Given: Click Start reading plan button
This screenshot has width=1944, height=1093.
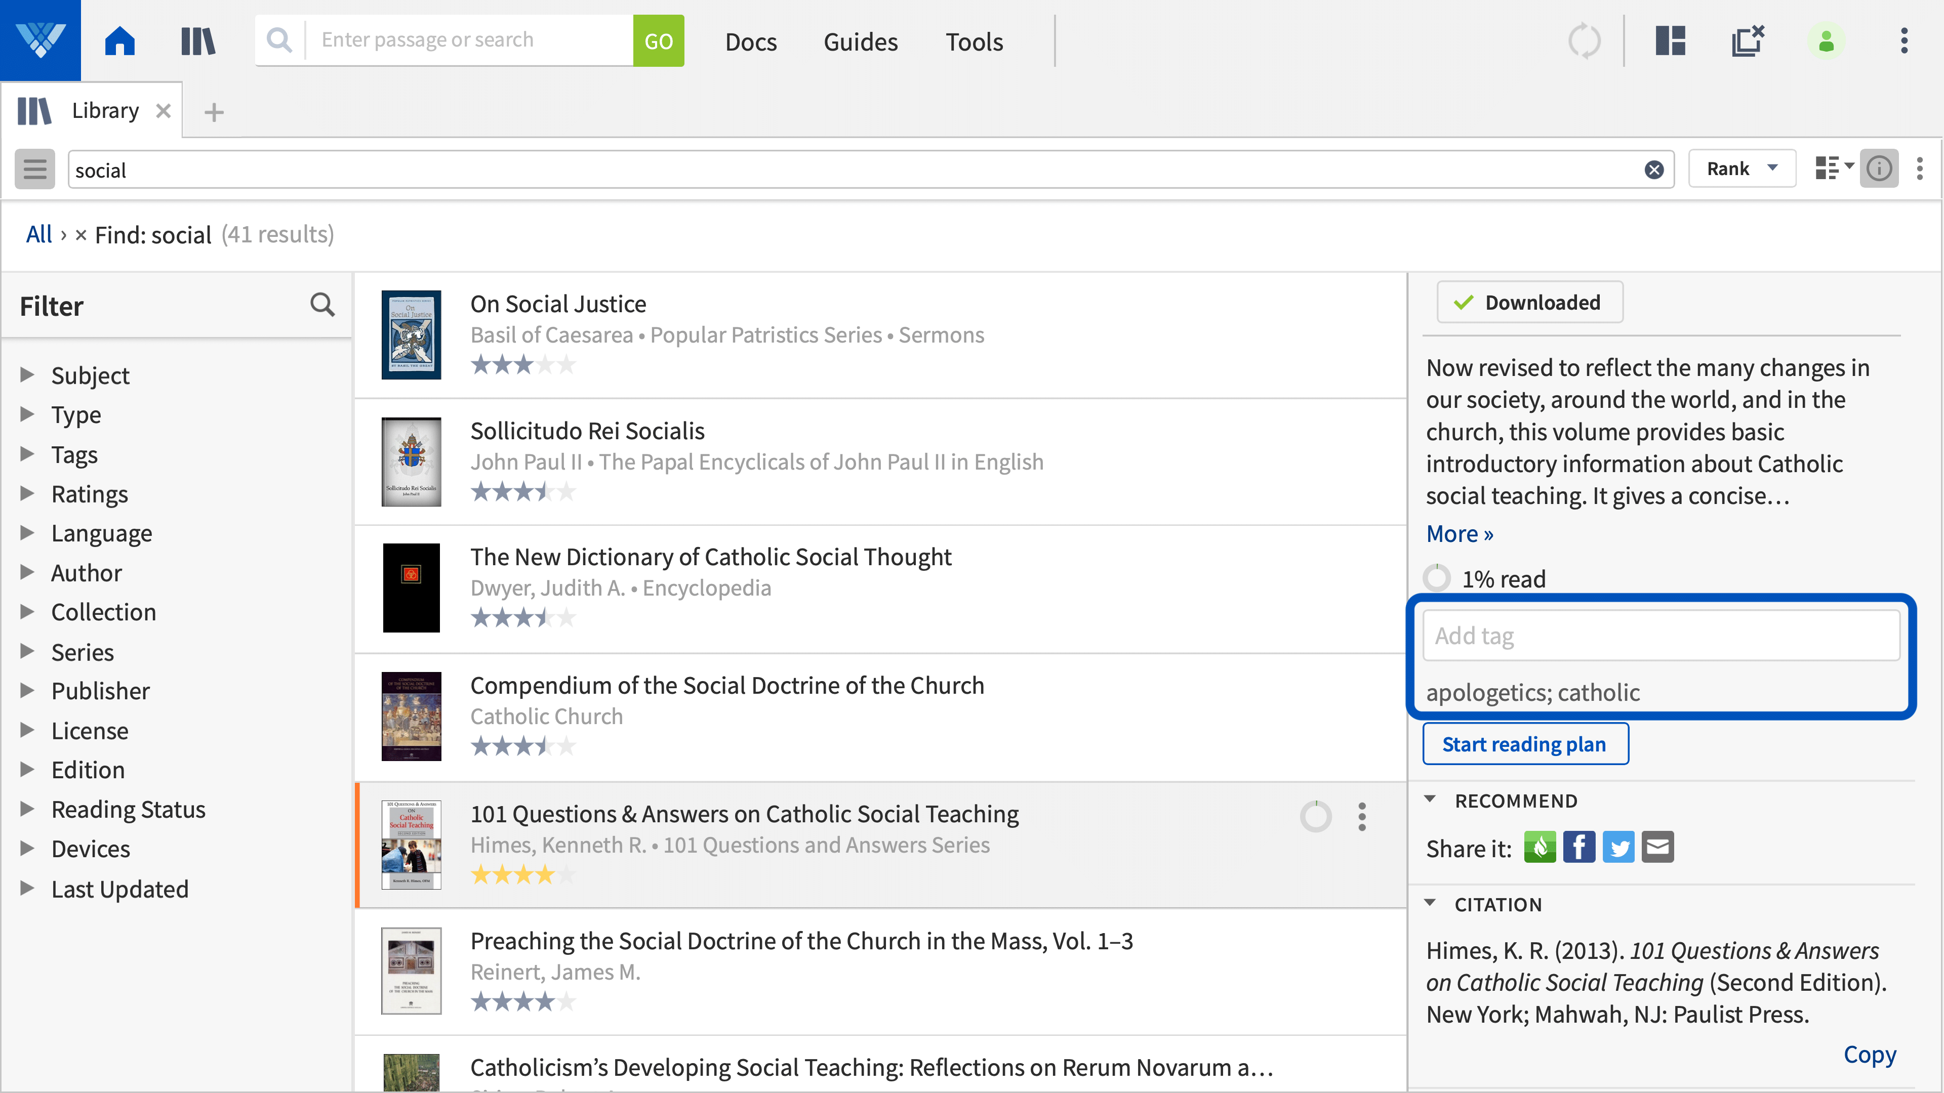Looking at the screenshot, I should (x=1525, y=744).
